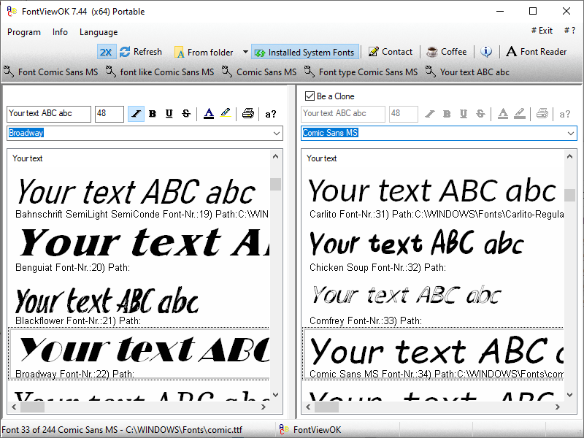Click the Contact button

391,52
